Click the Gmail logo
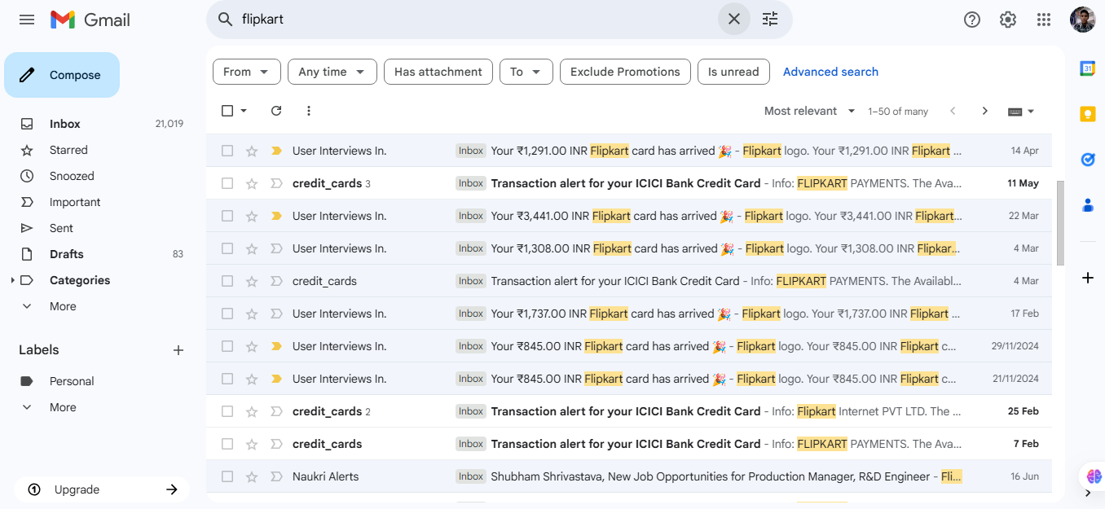 [x=90, y=20]
